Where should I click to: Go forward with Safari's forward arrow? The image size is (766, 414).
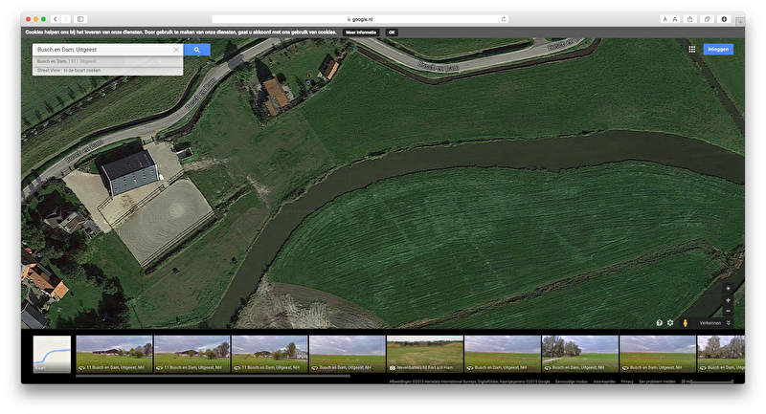click(x=65, y=19)
